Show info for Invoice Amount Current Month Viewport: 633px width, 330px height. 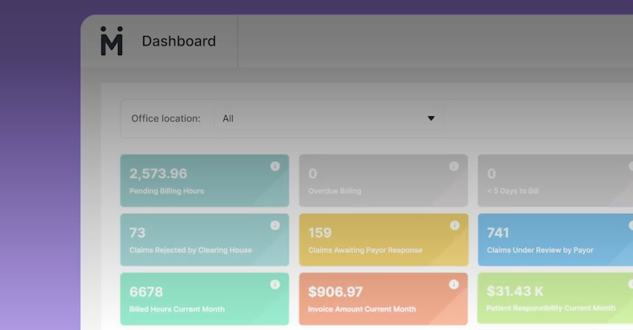(x=454, y=284)
